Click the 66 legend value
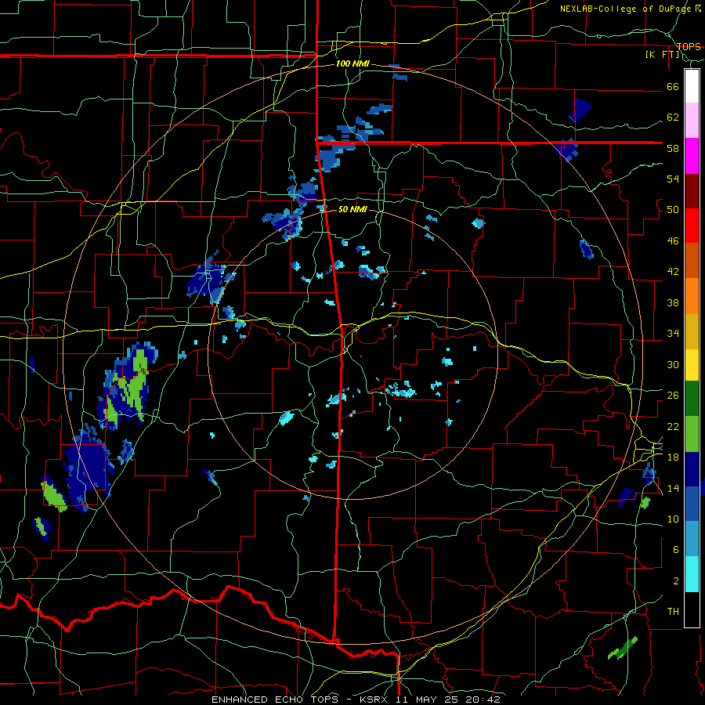705x705 pixels. [x=673, y=86]
